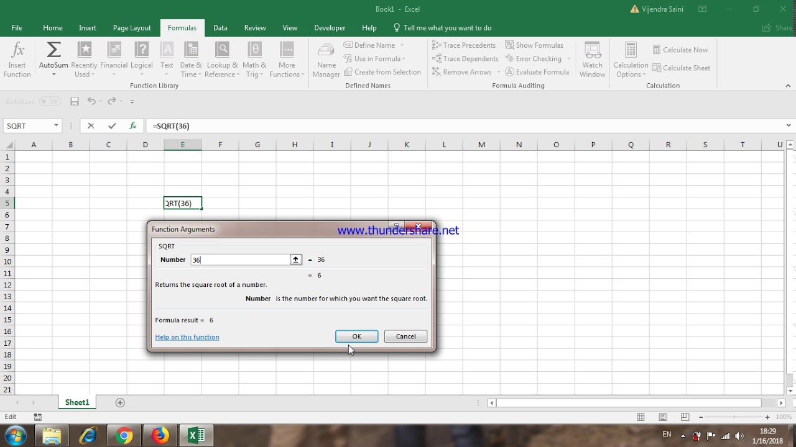Viewport: 796px width, 447px height.
Task: Switch to the Page Layout tab
Action: point(132,28)
